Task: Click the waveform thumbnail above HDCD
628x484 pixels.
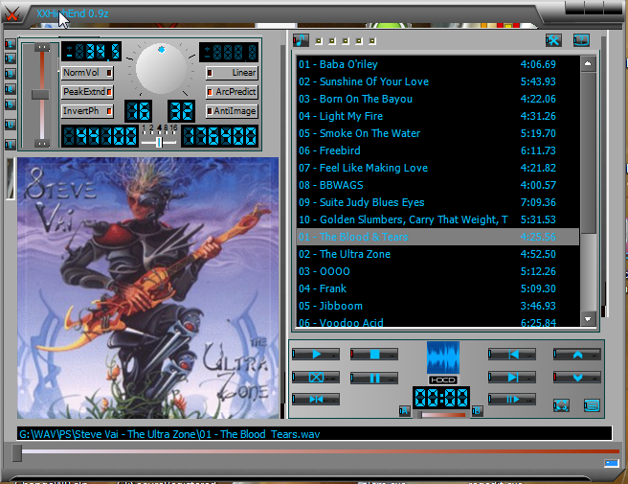Action: click(x=443, y=357)
